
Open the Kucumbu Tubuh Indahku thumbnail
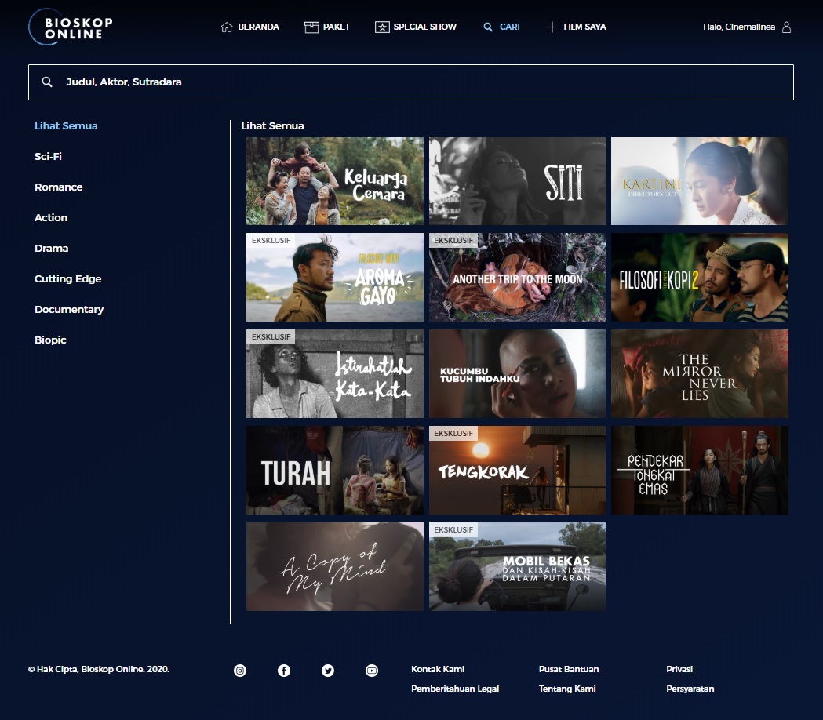tap(518, 373)
